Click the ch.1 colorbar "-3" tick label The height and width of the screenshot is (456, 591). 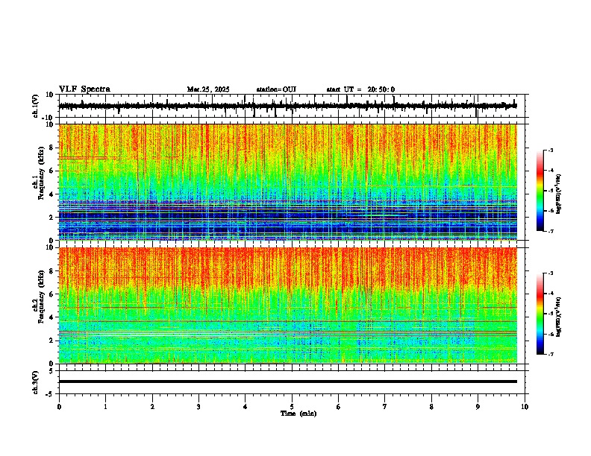tap(551, 151)
